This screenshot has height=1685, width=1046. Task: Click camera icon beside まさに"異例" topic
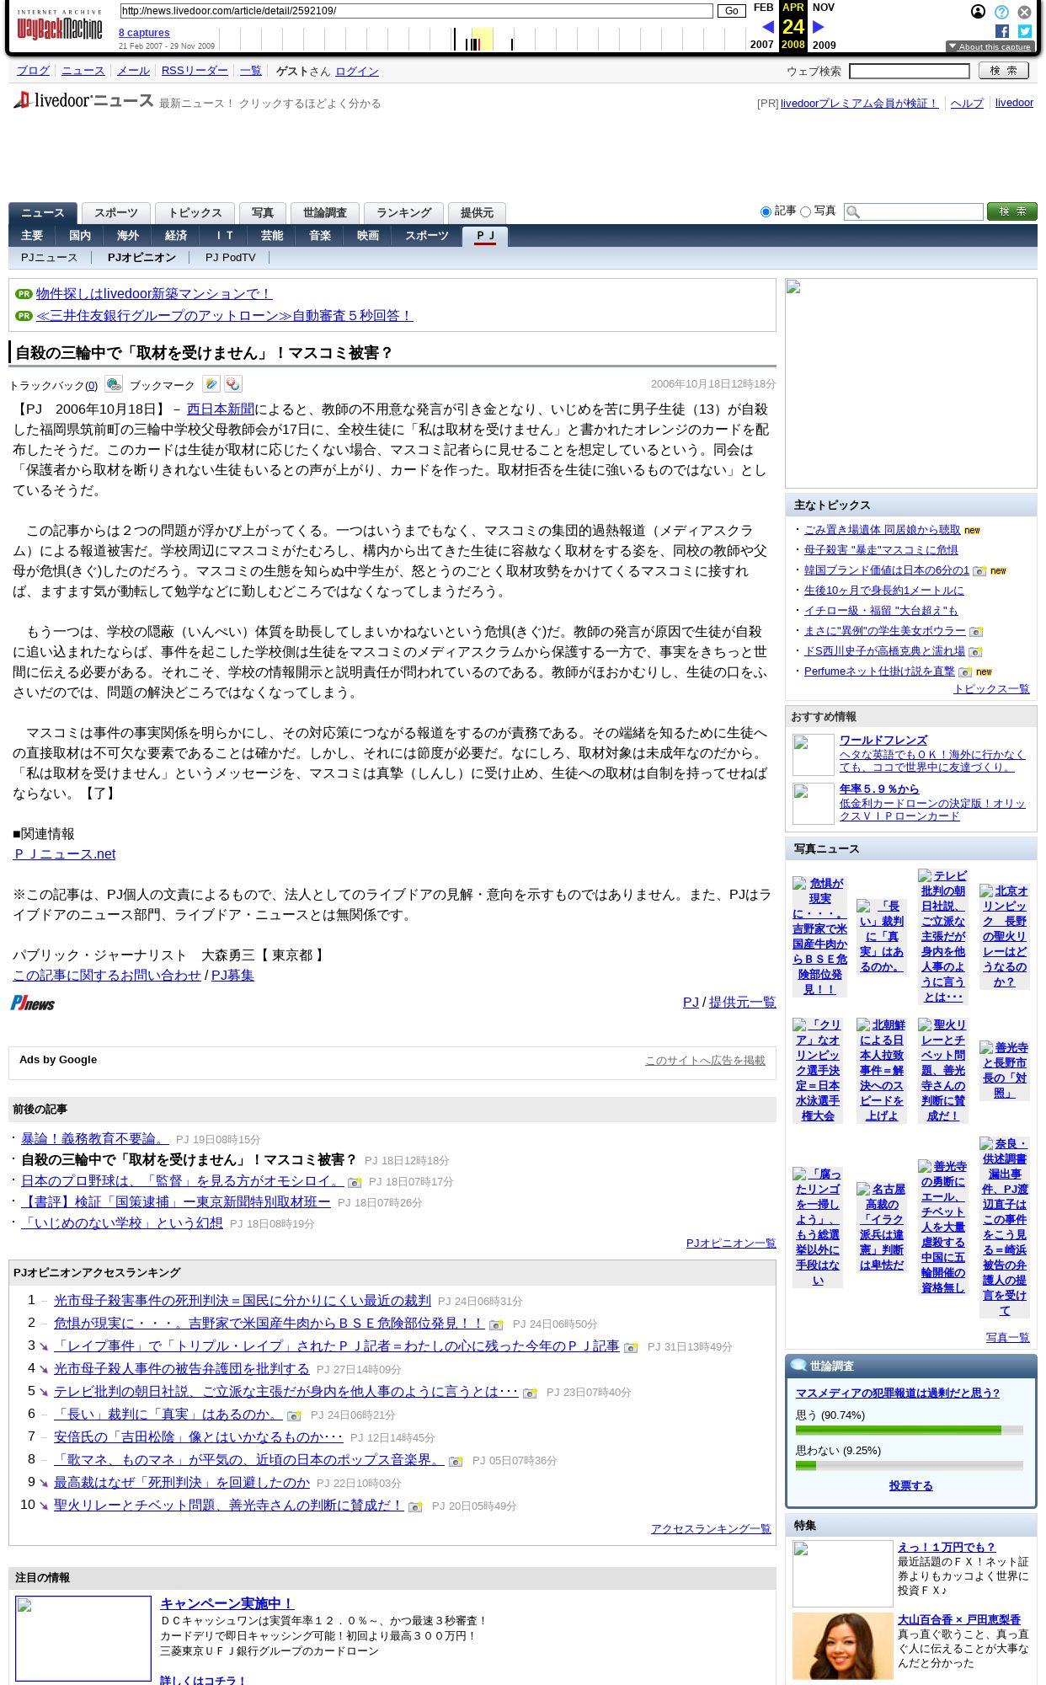point(976,632)
